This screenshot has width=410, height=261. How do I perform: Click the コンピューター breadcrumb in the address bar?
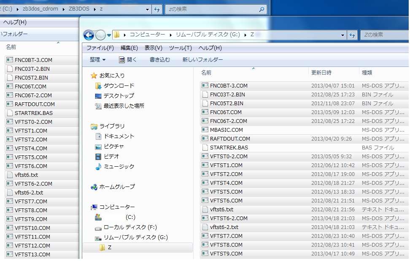[x=148, y=35]
